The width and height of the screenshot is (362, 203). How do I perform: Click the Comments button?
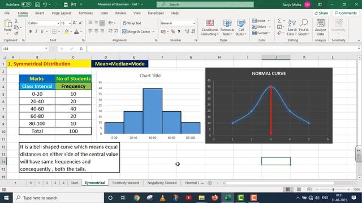346,13
